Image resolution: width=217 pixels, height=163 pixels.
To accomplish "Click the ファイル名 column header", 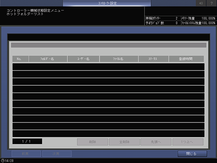I will pyautogui.click(x=119, y=59).
